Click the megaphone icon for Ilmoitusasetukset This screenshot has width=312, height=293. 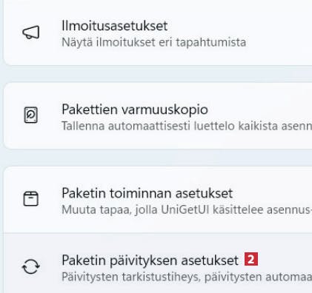(31, 33)
